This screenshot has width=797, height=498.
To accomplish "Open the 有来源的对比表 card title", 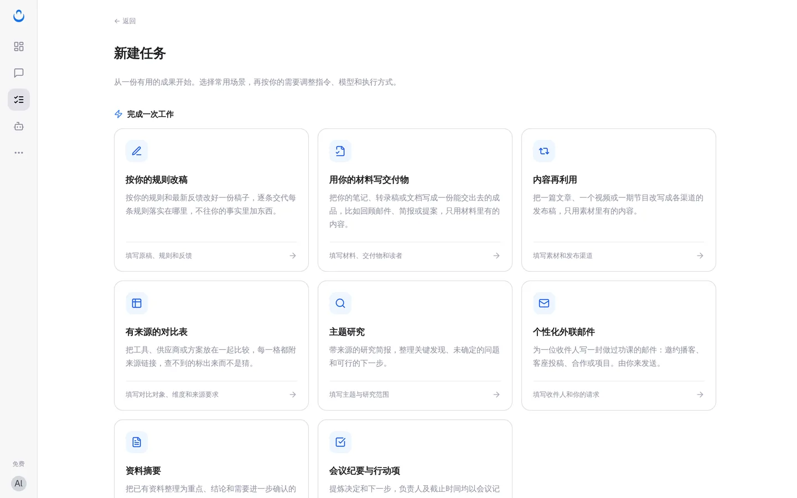I will (x=157, y=332).
